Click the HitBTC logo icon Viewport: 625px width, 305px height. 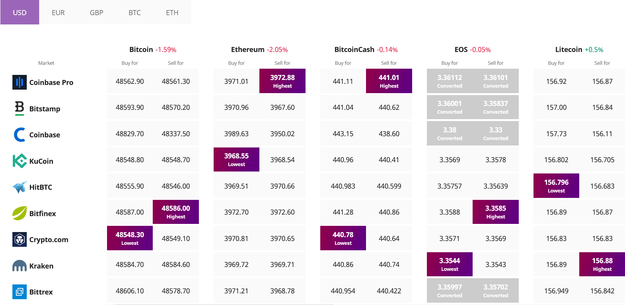[x=19, y=187]
